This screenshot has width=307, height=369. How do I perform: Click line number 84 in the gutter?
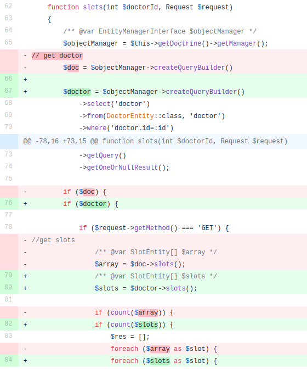pyautogui.click(x=8, y=360)
